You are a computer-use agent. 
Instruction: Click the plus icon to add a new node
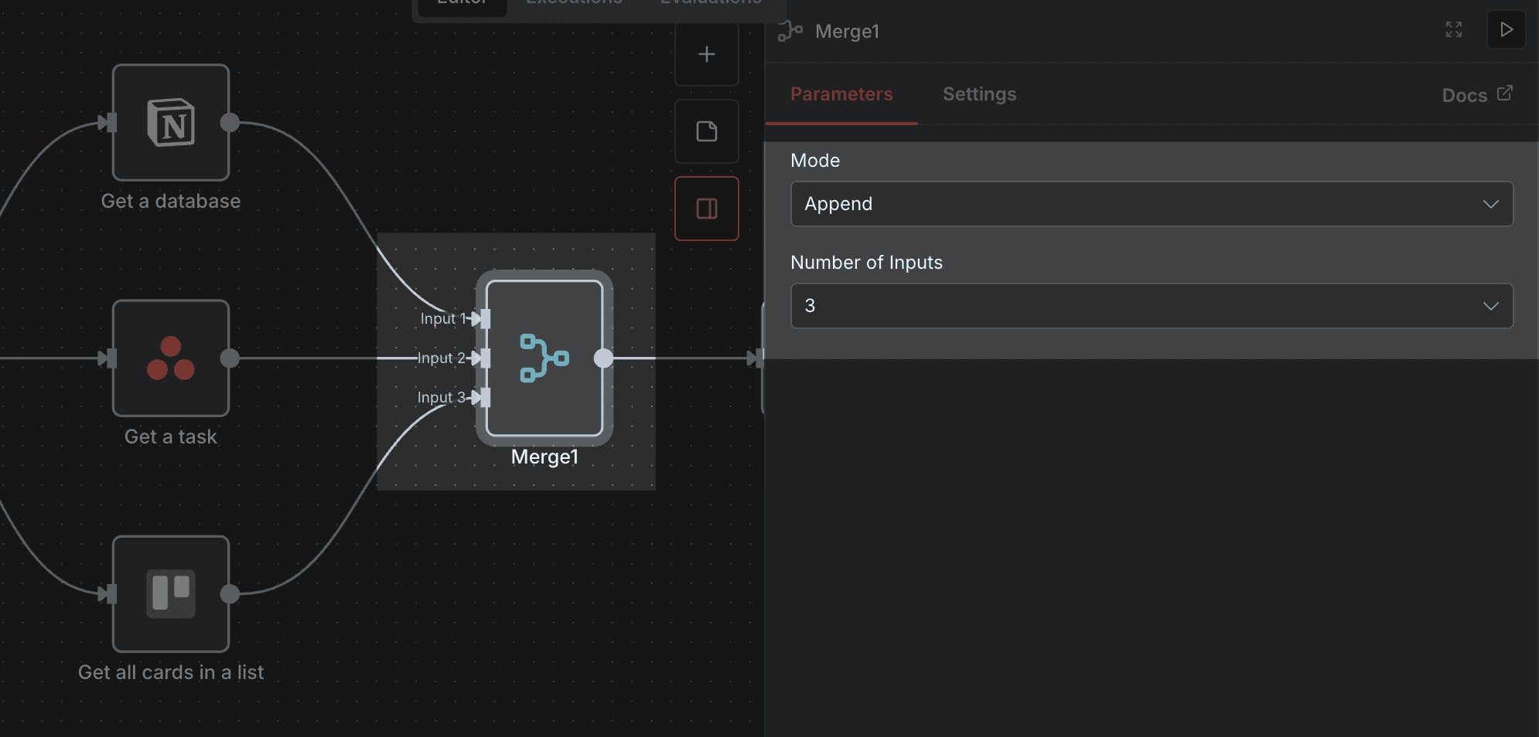click(706, 53)
